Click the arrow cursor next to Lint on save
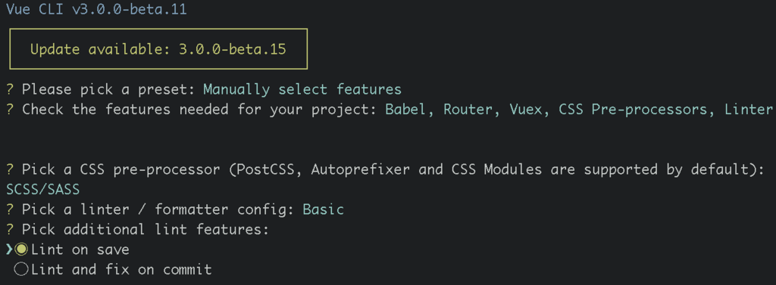The height and width of the screenshot is (285, 776). tap(9, 250)
